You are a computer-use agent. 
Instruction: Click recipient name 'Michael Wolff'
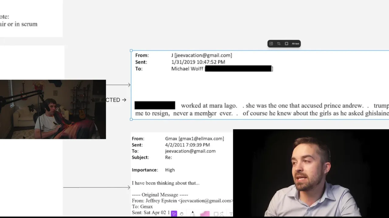coord(187,69)
